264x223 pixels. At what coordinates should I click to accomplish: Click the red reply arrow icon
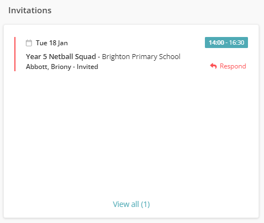(213, 66)
